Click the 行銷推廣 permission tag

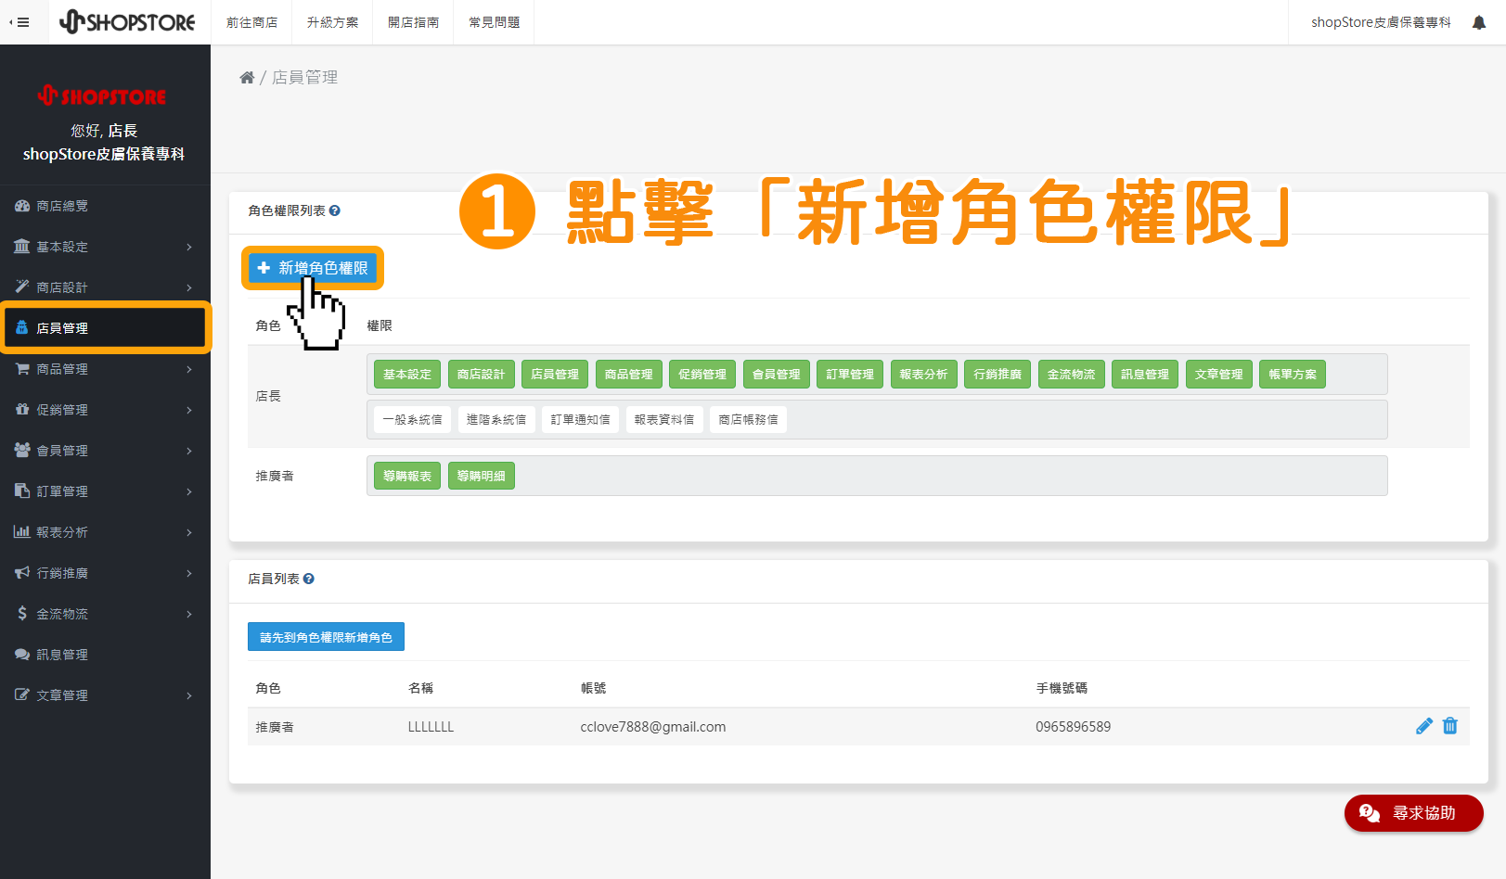[998, 375]
